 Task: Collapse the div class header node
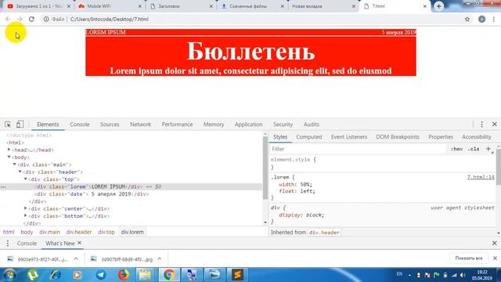click(x=20, y=172)
